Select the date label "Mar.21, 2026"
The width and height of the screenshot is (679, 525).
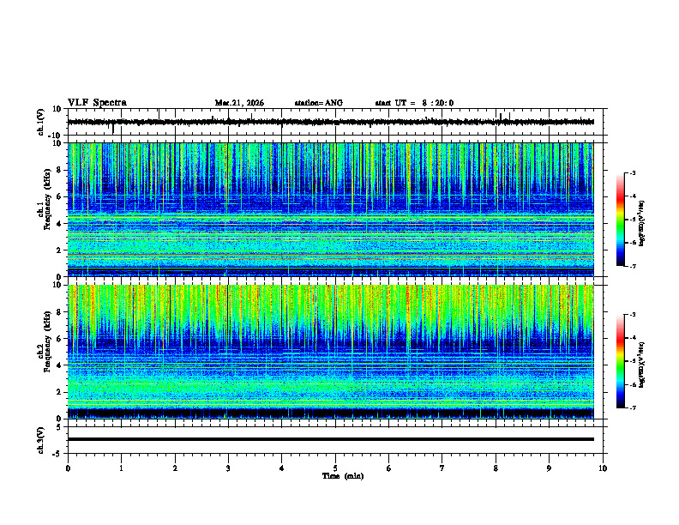[x=239, y=103]
